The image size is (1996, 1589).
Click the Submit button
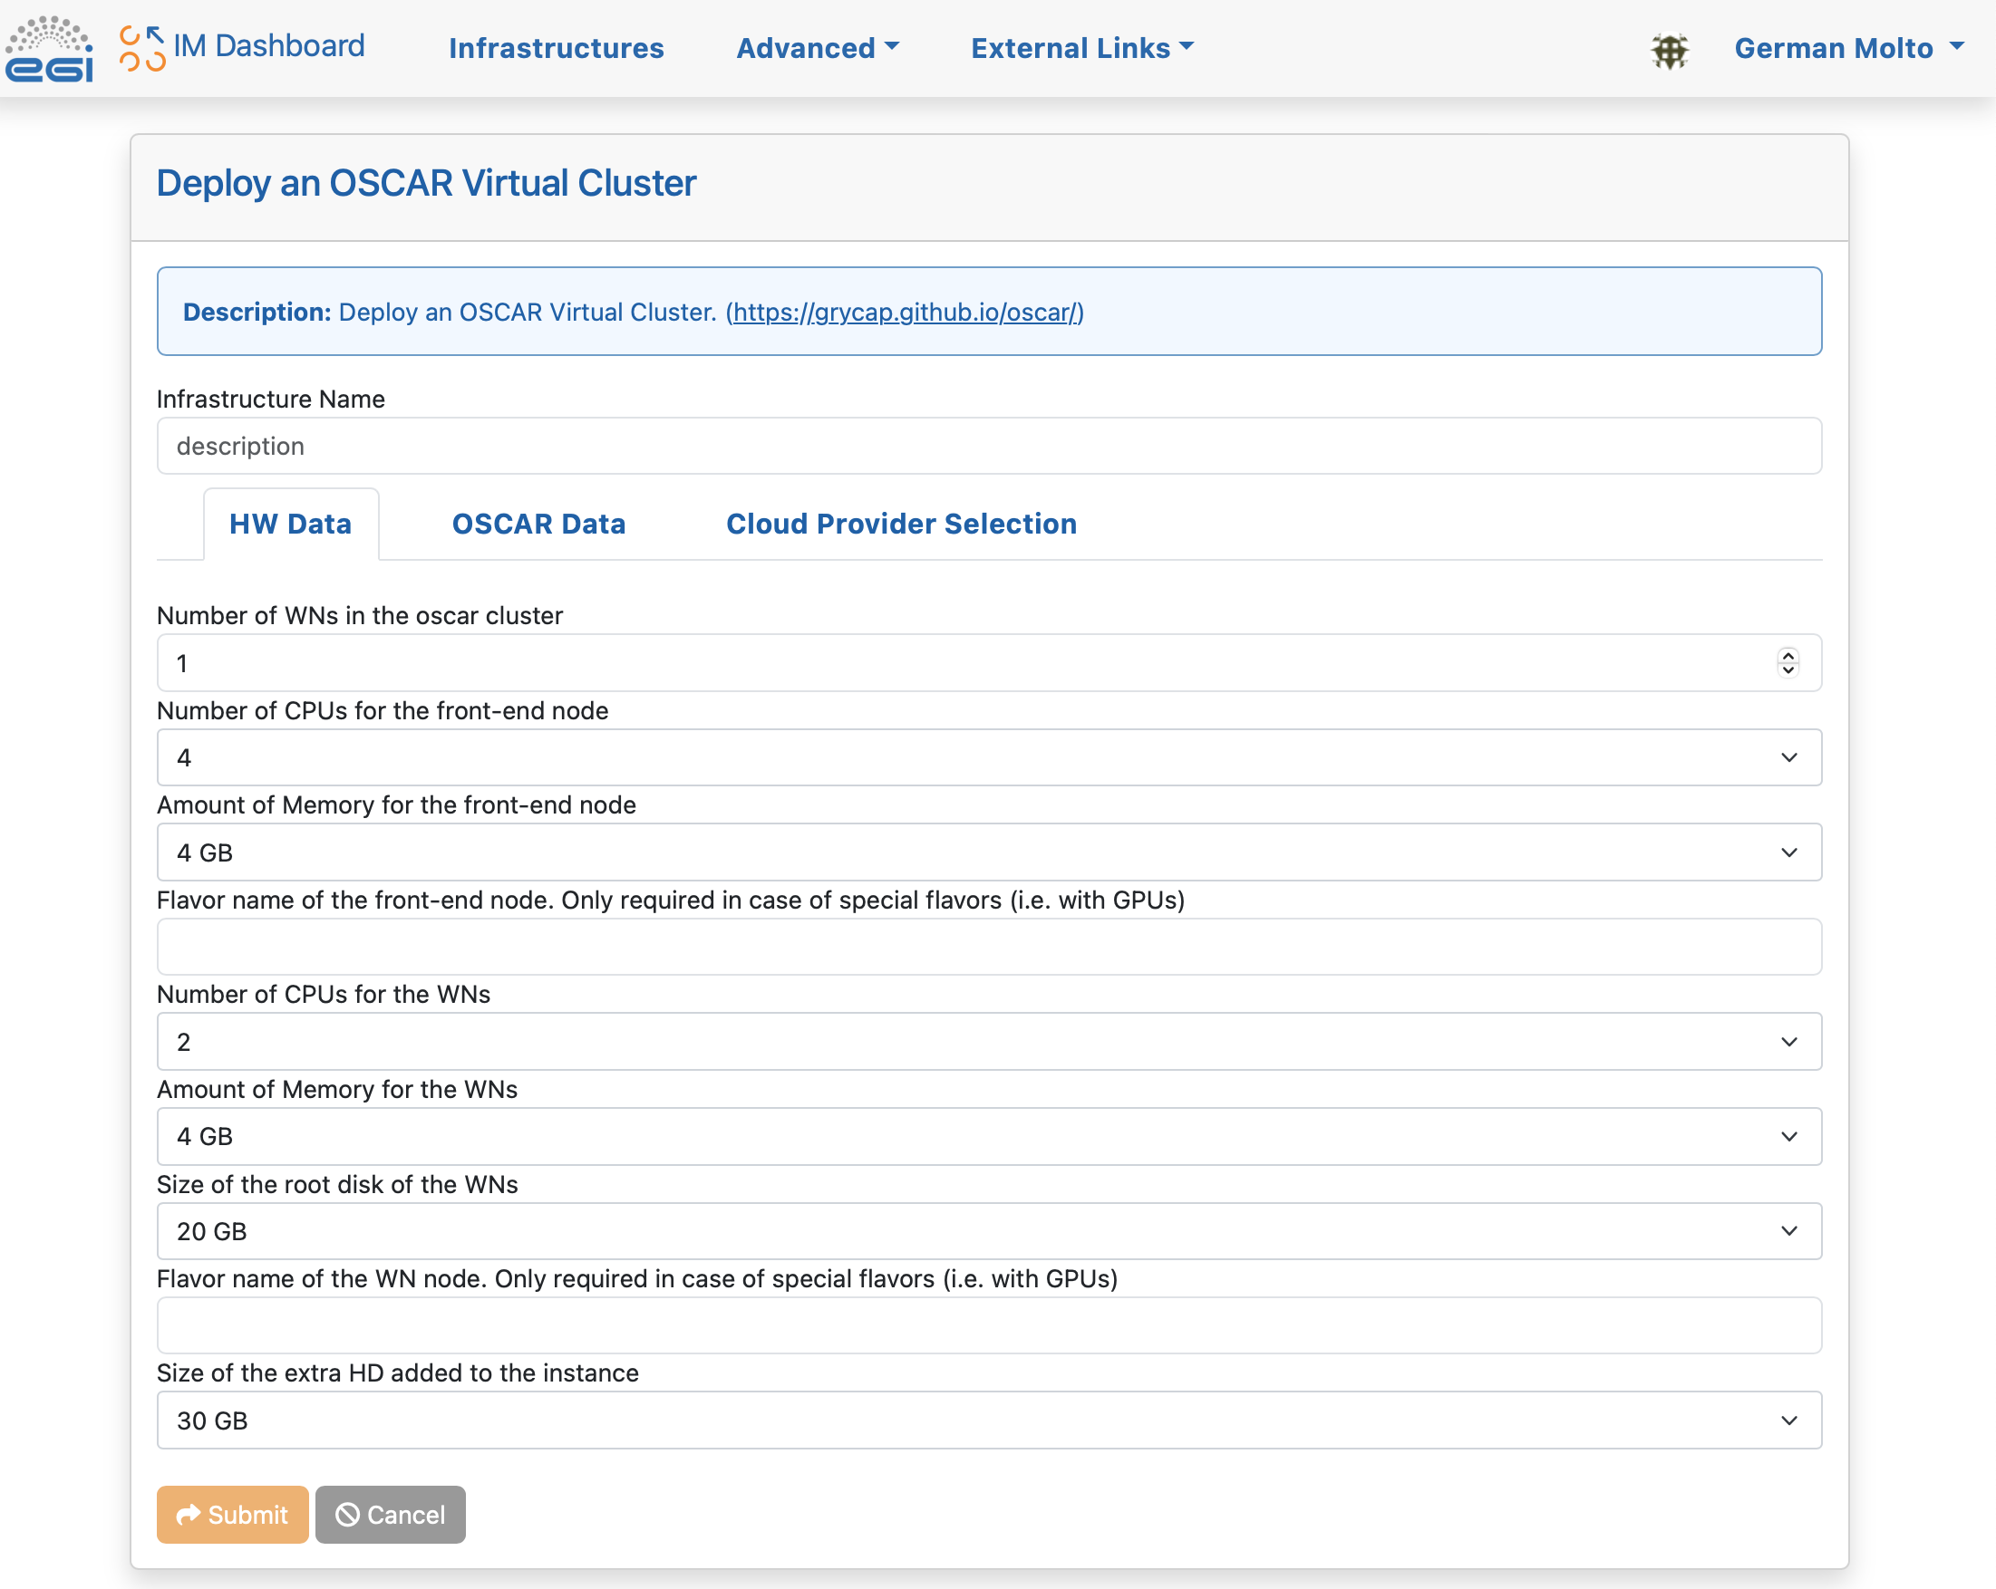pyautogui.click(x=232, y=1514)
